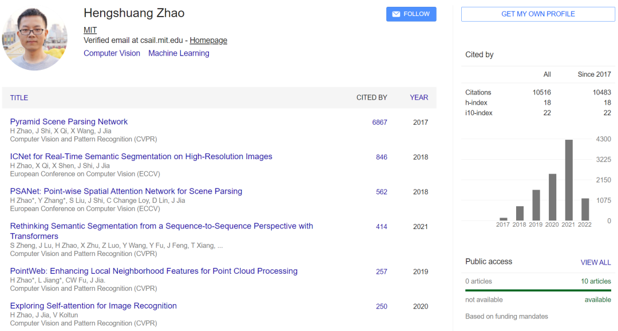Open Hengshuang Zhao's profile photo
This screenshot has height=331, width=618.
click(35, 38)
